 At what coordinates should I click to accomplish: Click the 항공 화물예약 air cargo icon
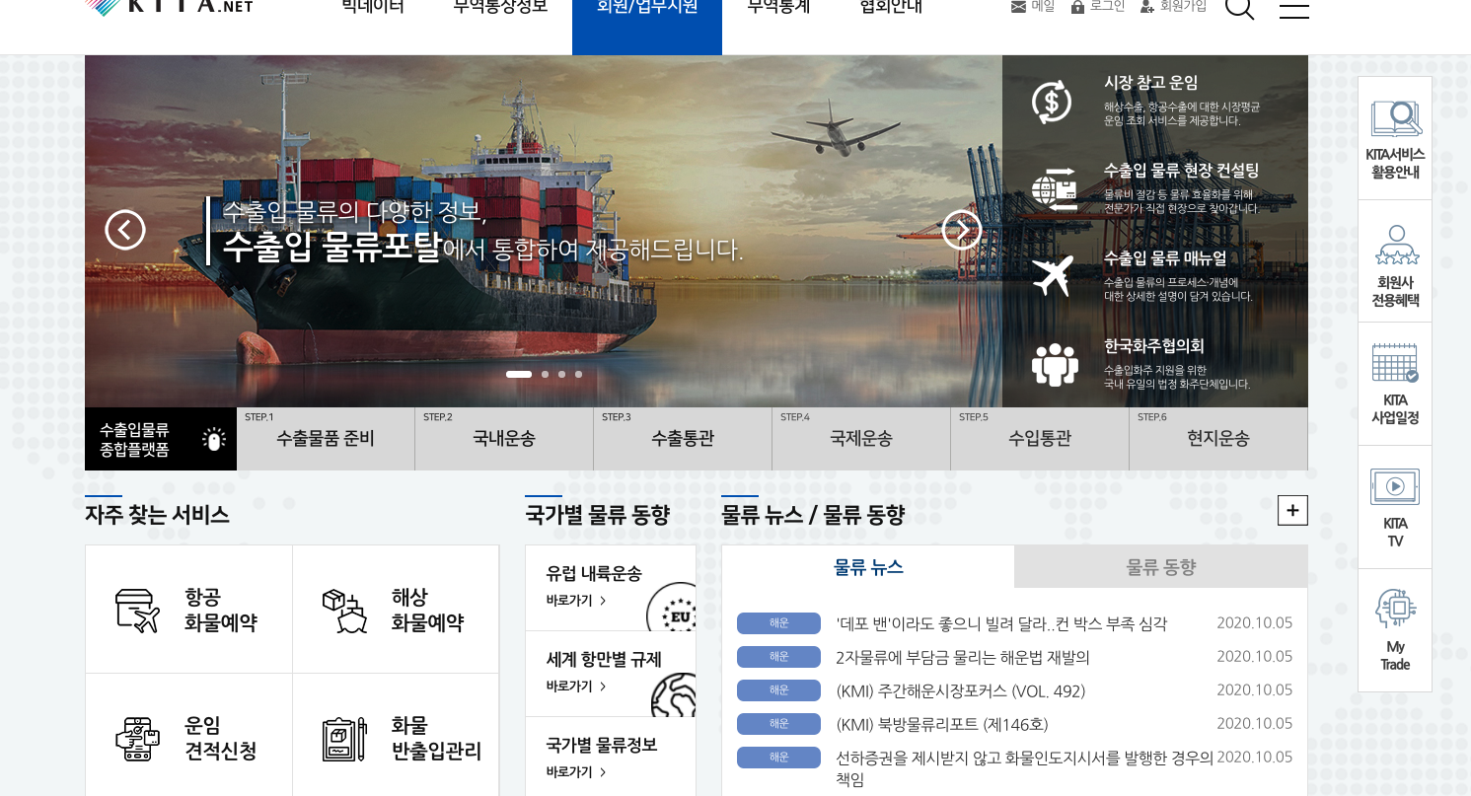pos(137,611)
